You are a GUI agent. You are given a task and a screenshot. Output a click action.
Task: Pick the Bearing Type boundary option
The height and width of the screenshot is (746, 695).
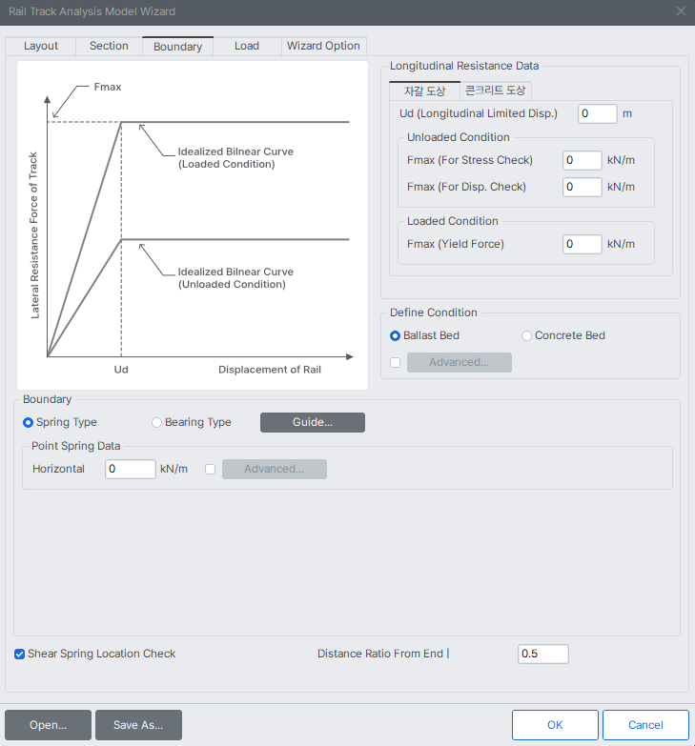[x=157, y=422]
